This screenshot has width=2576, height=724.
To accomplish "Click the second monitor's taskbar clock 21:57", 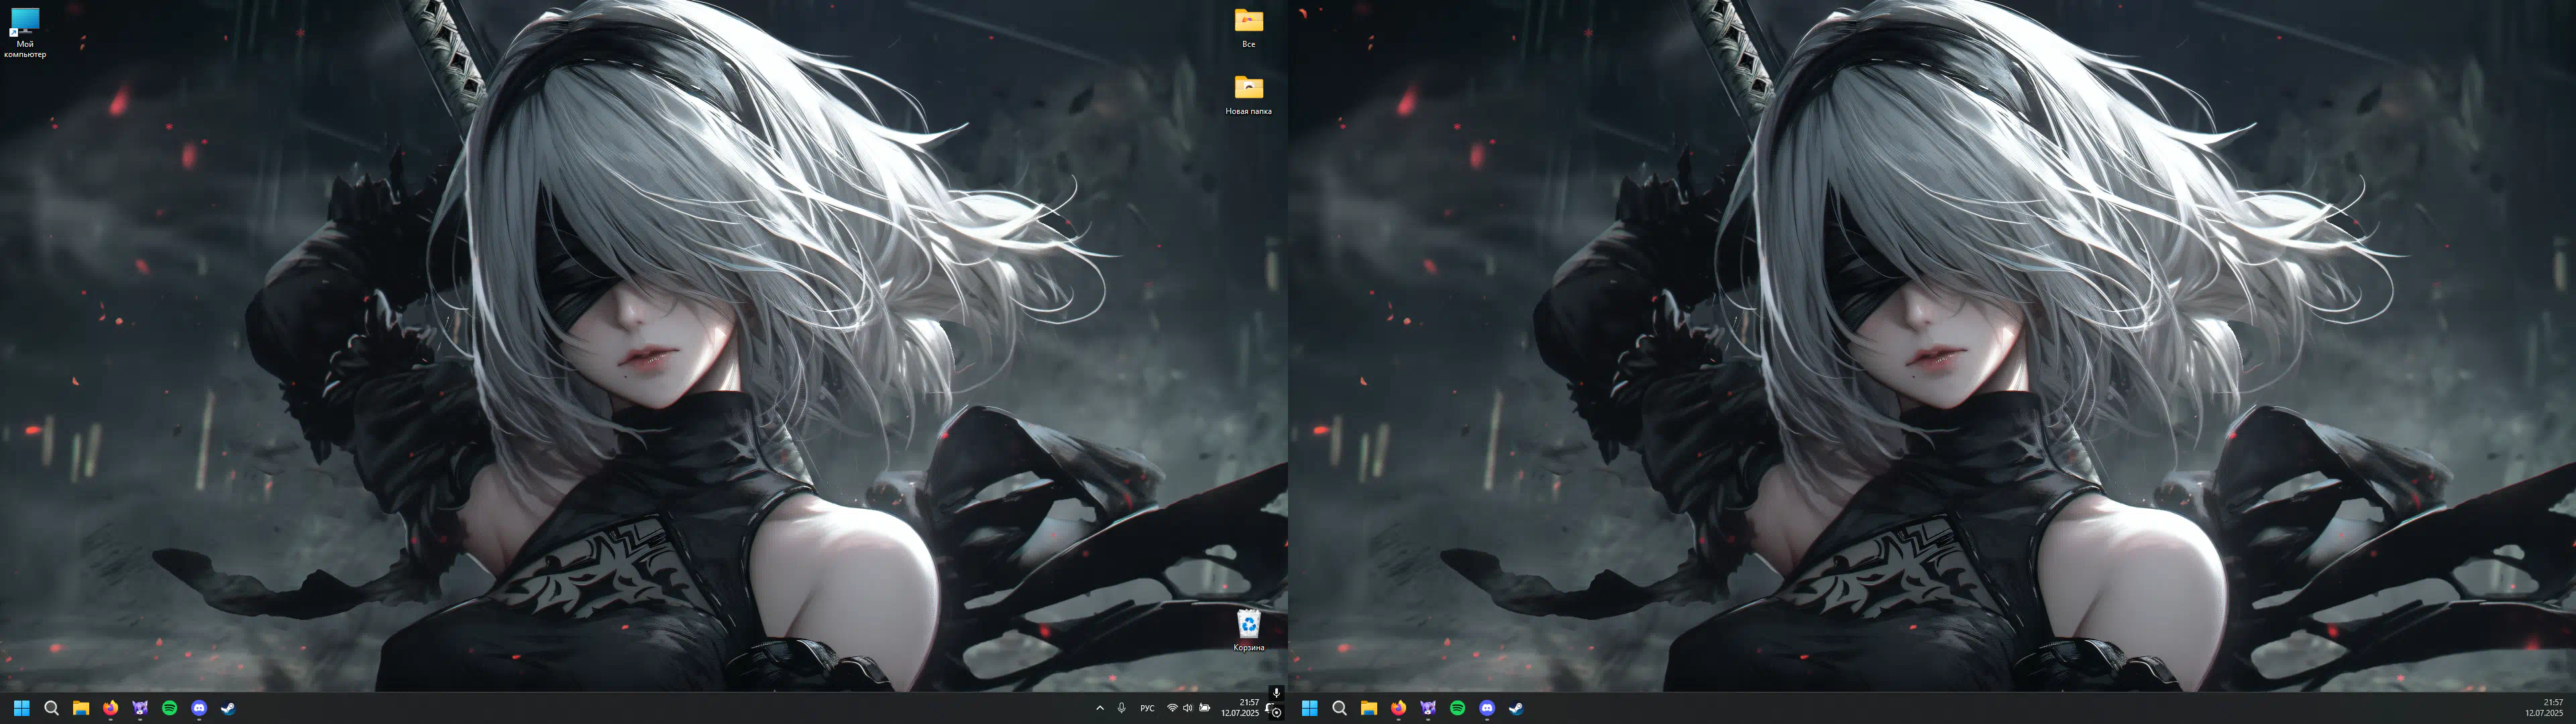I will [2544, 708].
